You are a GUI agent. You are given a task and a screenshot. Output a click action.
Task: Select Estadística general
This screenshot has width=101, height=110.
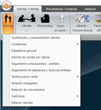(42, 51)
